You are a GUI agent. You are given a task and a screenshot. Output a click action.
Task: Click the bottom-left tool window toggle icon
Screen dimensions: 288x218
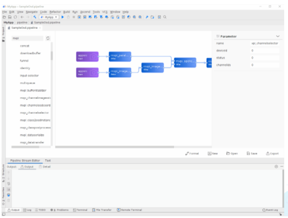[x=4, y=214]
